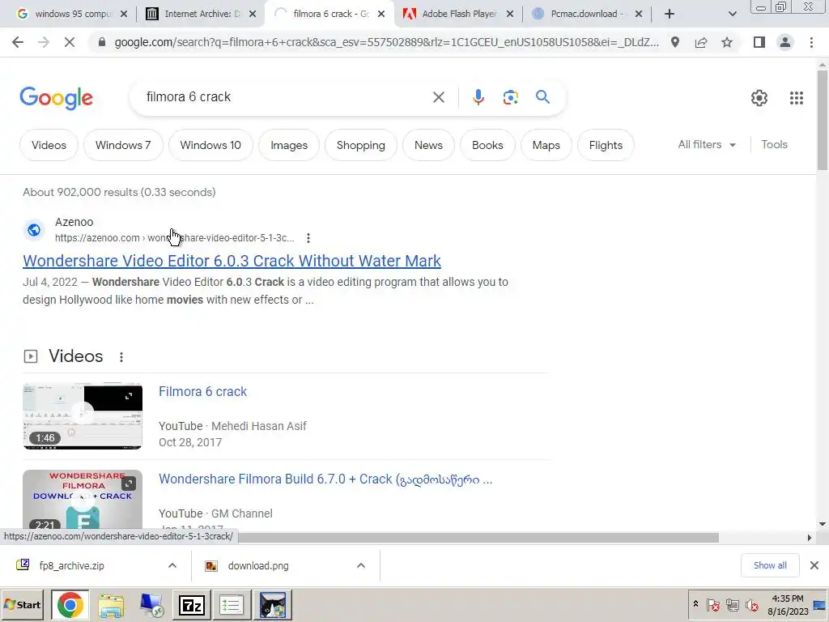Stop loading the page
Image resolution: width=829 pixels, height=622 pixels.
tap(70, 42)
